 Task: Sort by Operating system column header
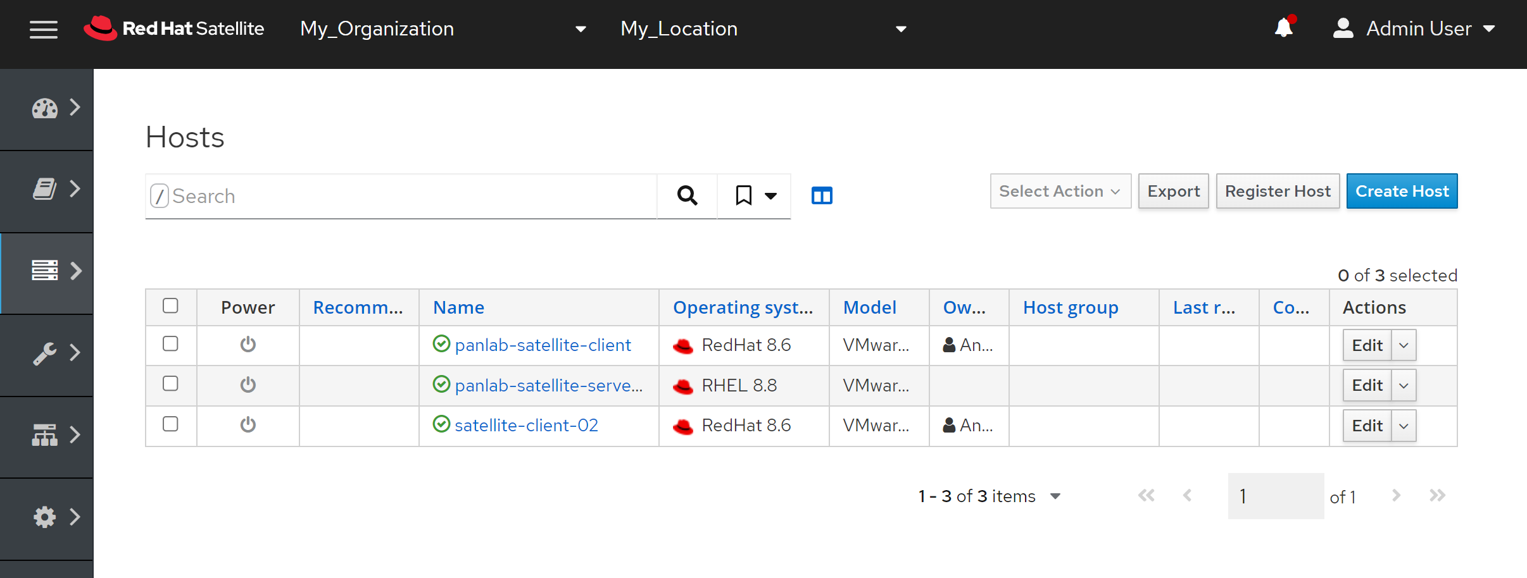(743, 307)
